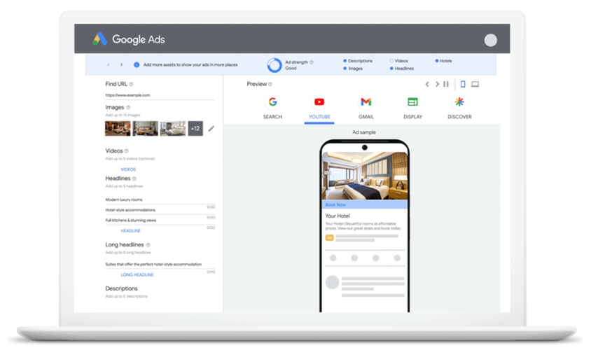Click the Ad strength progress circle
Viewport: 591px width, 350px height.
[274, 65]
